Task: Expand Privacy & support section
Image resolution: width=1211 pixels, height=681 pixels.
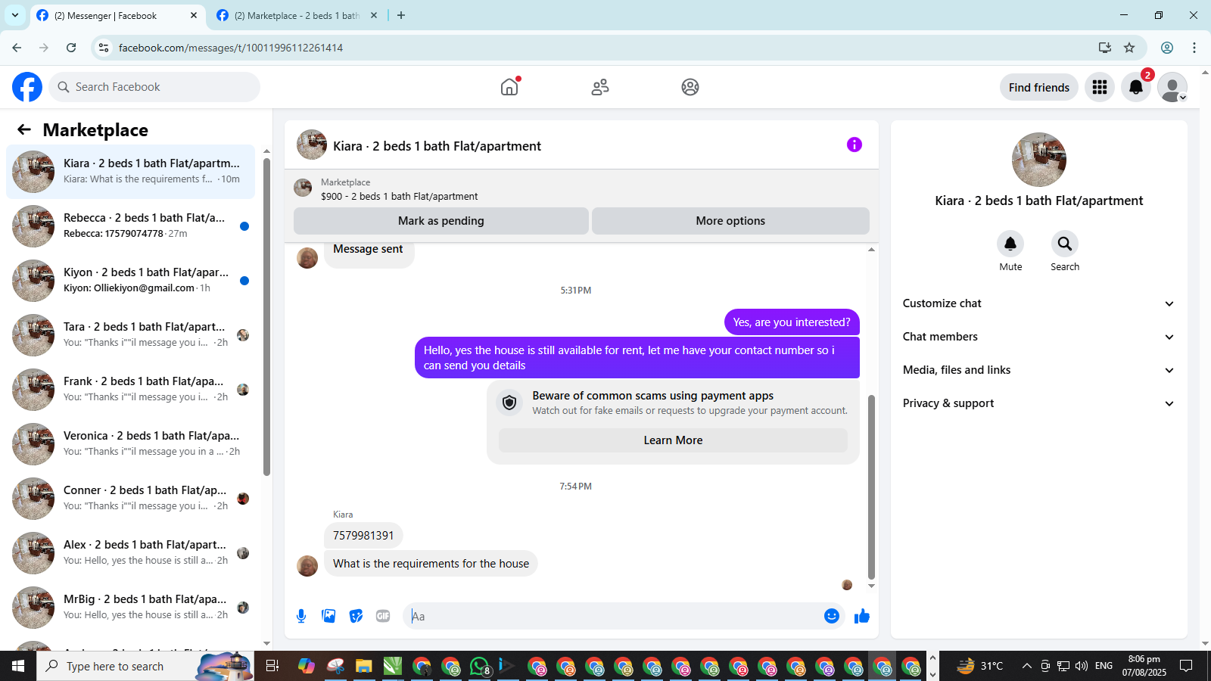Action: click(1038, 403)
